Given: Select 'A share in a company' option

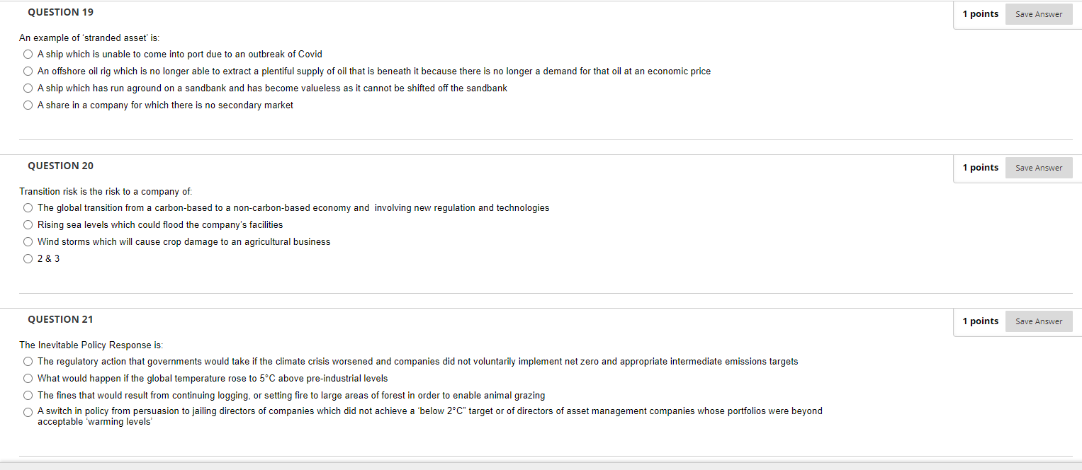Looking at the screenshot, I should pyautogui.click(x=28, y=105).
